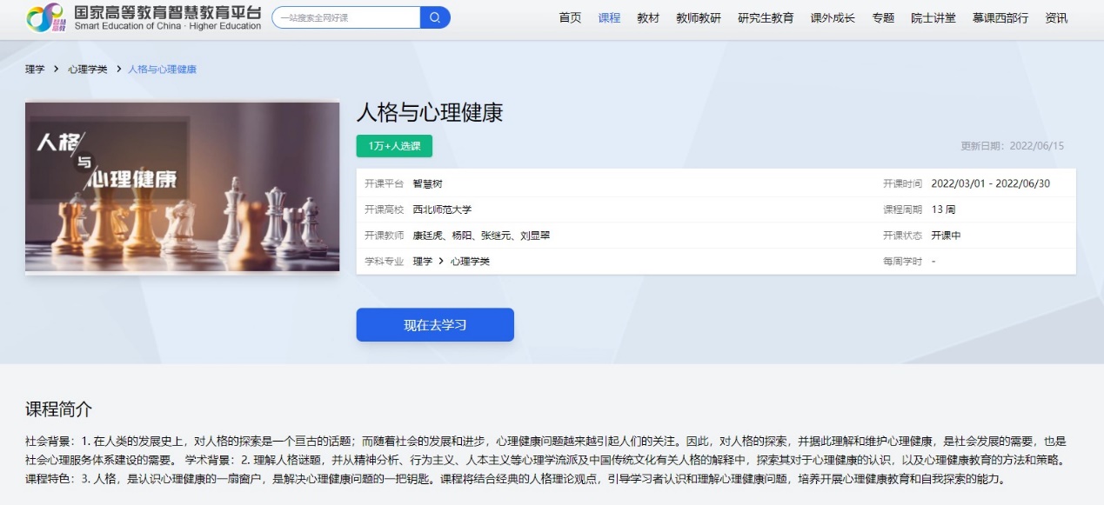Click 心理学类 in the 学科专业 row
The image size is (1104, 505).
pos(470,262)
